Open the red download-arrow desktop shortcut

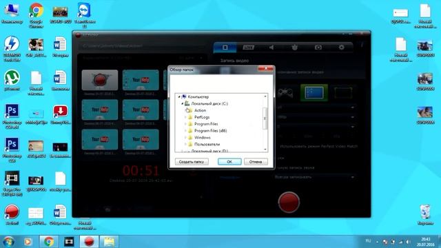60,114
